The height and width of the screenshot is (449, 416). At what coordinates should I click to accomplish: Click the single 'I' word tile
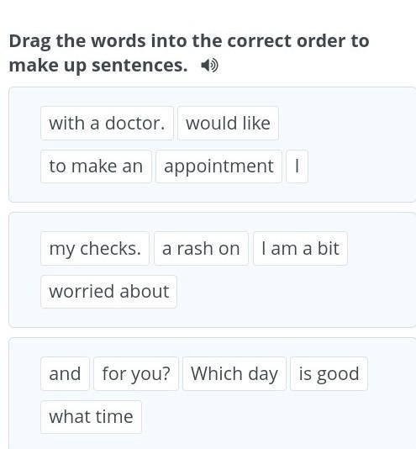coord(297,166)
